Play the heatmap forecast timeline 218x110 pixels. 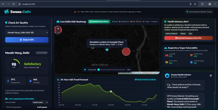point(85,69)
